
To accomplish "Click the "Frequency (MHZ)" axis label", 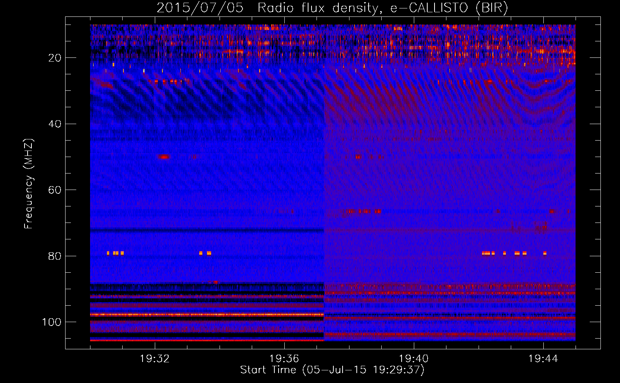I will (29, 184).
